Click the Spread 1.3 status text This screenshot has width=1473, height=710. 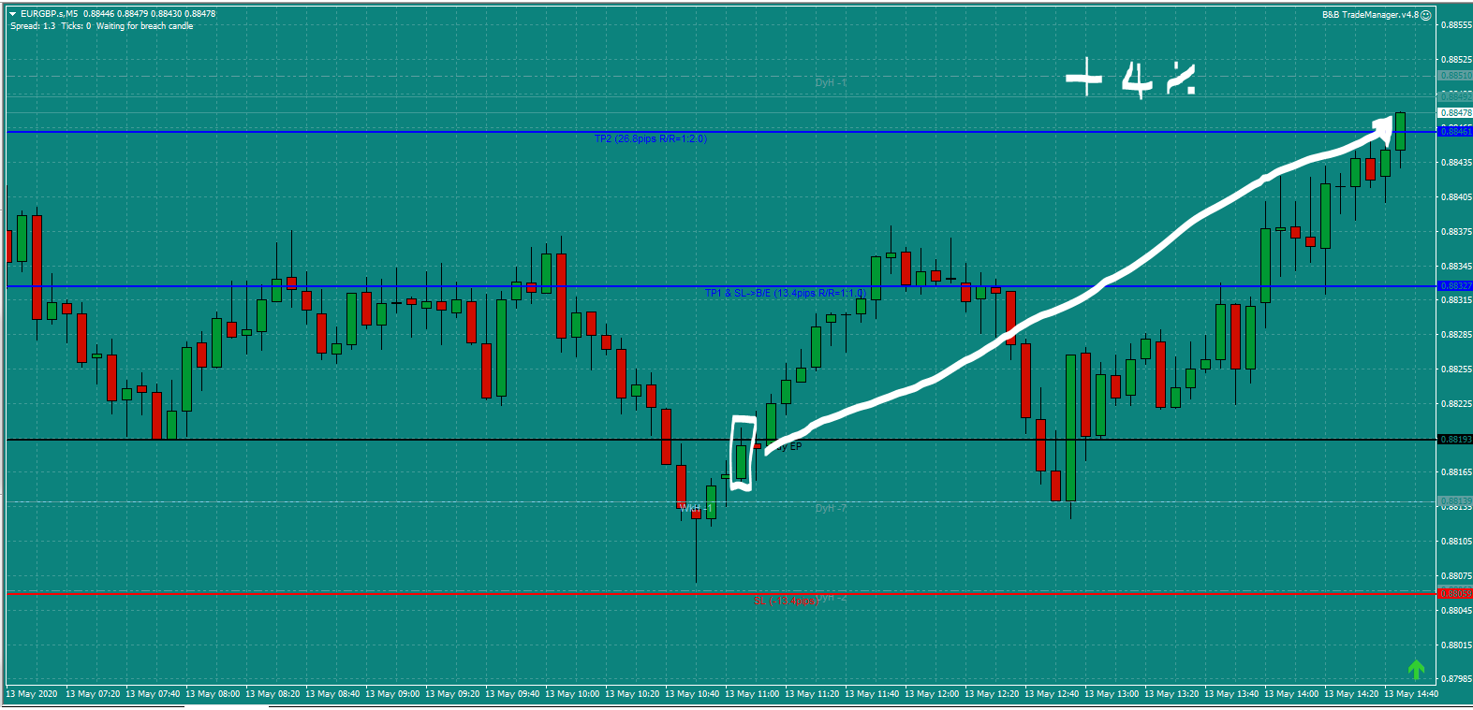coord(33,26)
